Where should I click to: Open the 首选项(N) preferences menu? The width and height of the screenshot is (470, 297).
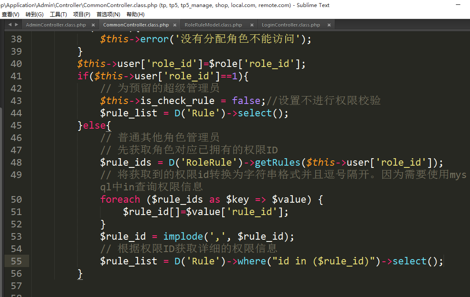108,15
